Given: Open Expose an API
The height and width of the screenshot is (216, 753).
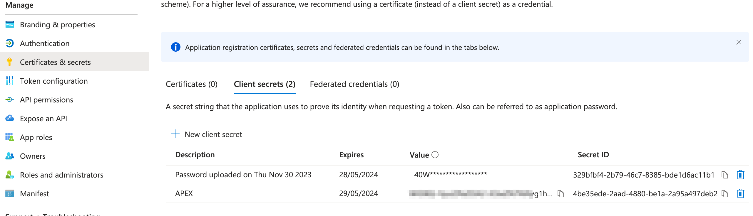Looking at the screenshot, I should [43, 118].
